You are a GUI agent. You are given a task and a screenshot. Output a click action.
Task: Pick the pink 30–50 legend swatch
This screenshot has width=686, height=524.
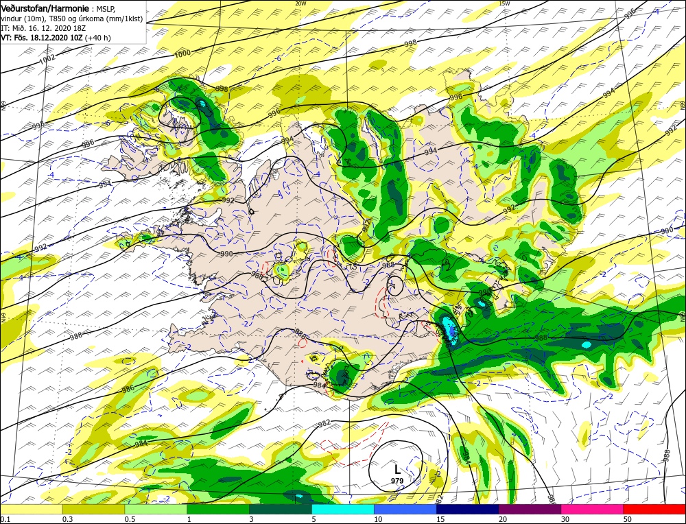pos(593,509)
